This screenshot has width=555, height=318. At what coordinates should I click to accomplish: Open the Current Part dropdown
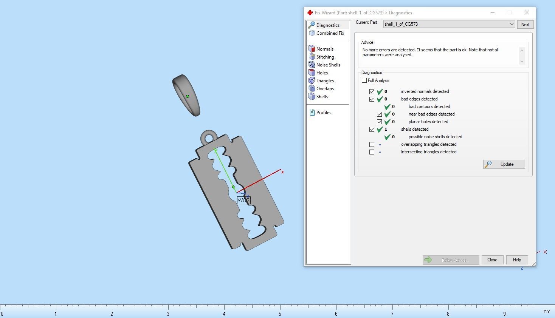click(449, 24)
